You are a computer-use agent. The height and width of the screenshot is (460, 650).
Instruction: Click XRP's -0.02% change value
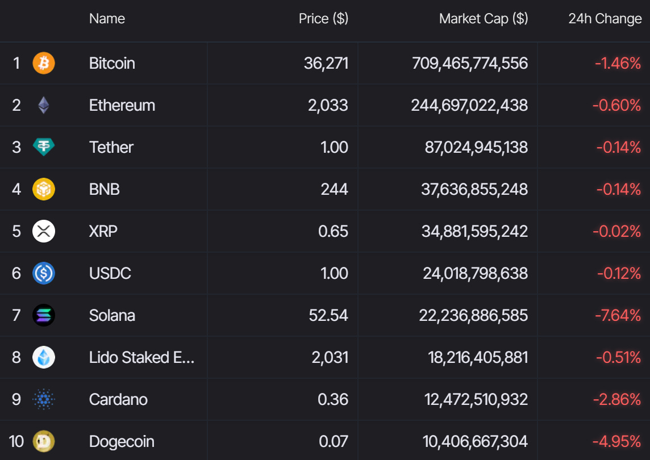(617, 231)
